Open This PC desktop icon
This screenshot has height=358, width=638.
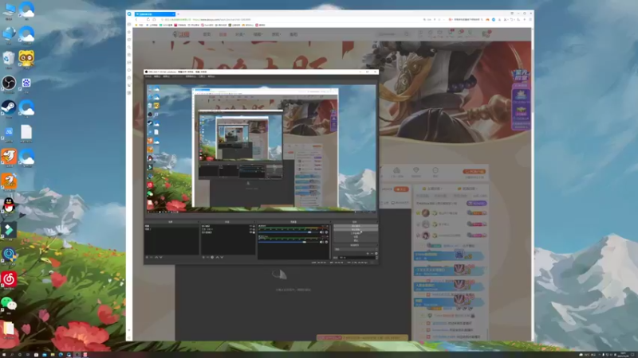click(9, 10)
